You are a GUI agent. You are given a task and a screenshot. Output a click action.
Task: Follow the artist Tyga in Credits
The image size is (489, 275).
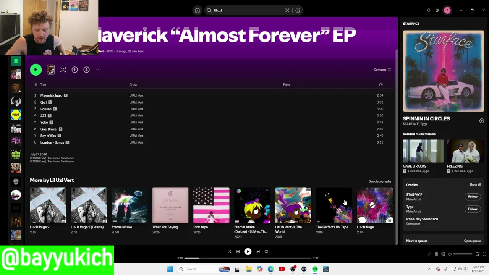tap(473, 209)
